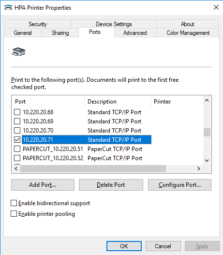Uncheck the 10.220.20.71 port checkbox
This screenshot has height=255, width=223.
(17, 139)
